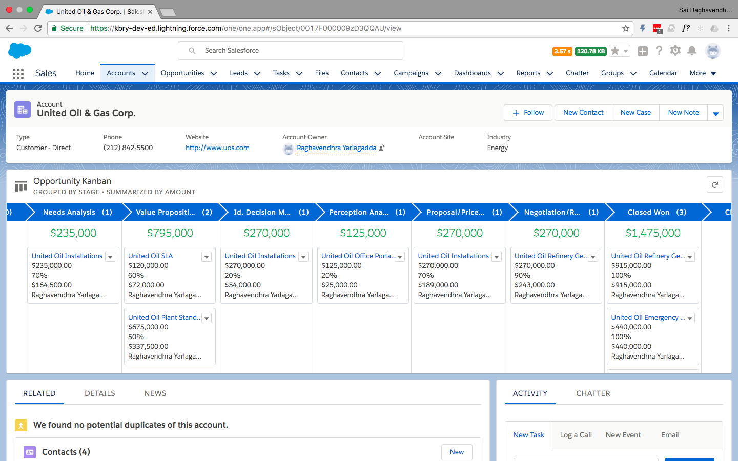Expand the Leads tab dropdown arrow
The image size is (738, 461).
257,74
